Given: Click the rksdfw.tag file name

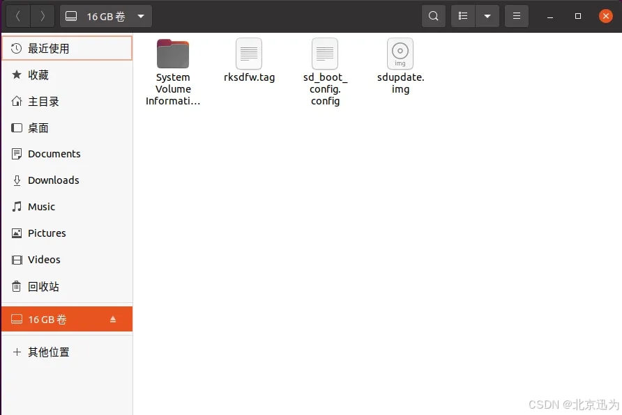Looking at the screenshot, I should pos(249,77).
